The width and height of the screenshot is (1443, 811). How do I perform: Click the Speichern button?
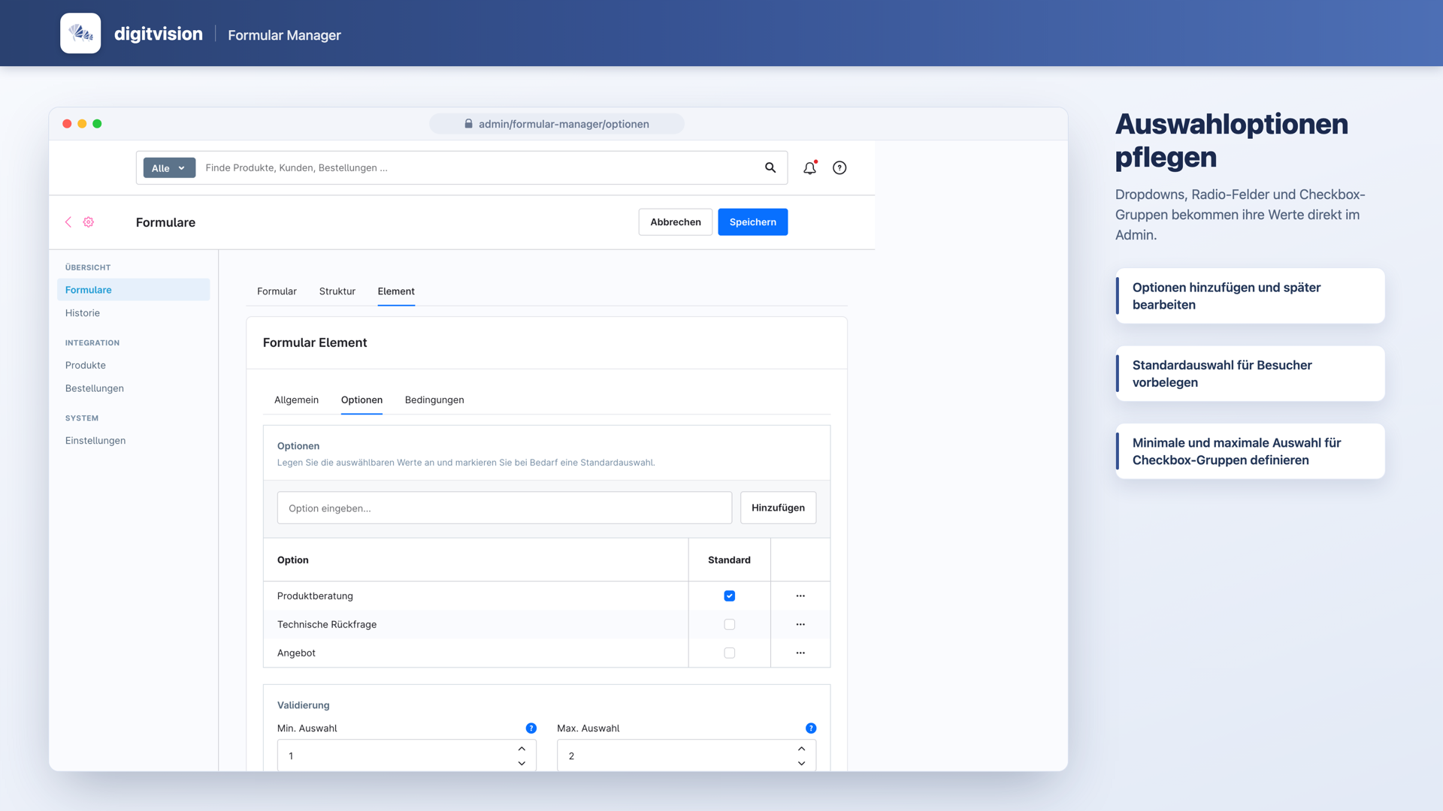pyautogui.click(x=752, y=222)
